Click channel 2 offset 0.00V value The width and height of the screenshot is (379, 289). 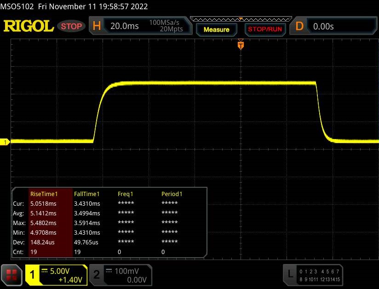pos(137,280)
